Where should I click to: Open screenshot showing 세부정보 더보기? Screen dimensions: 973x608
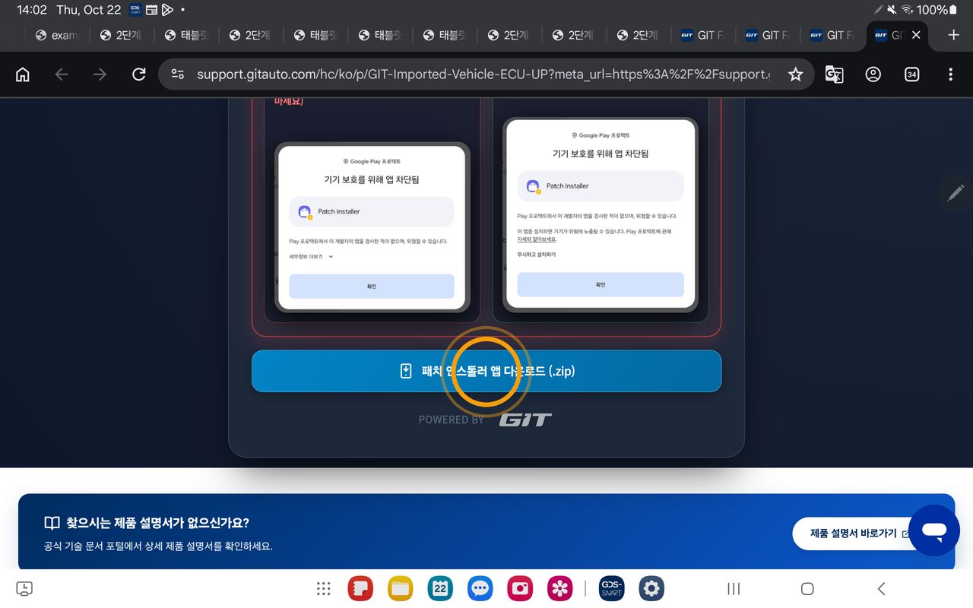click(372, 228)
